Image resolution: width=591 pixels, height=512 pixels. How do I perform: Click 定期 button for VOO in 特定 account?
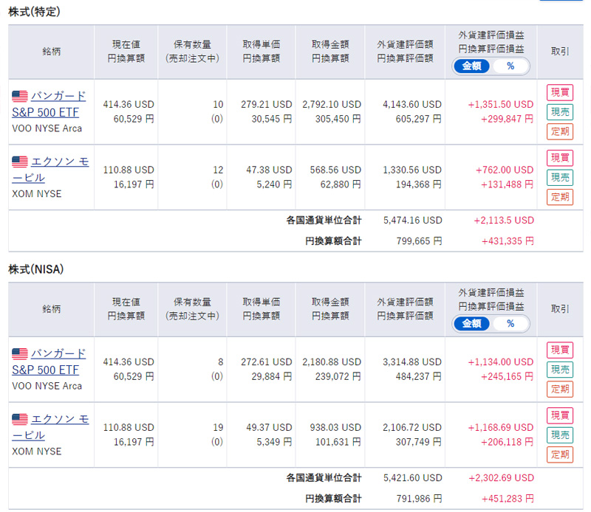point(560,131)
